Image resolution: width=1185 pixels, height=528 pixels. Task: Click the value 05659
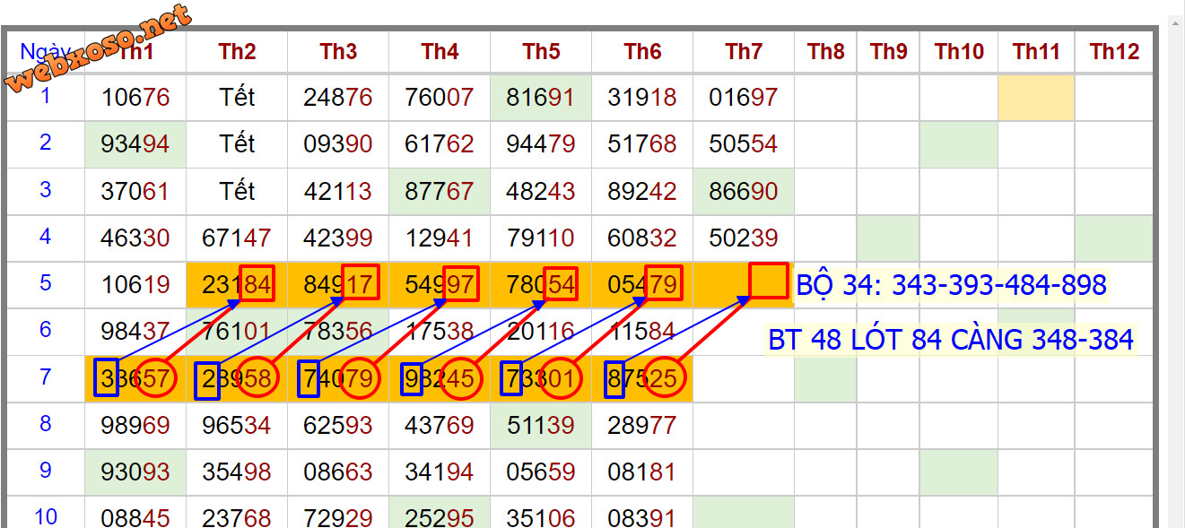[x=541, y=472]
